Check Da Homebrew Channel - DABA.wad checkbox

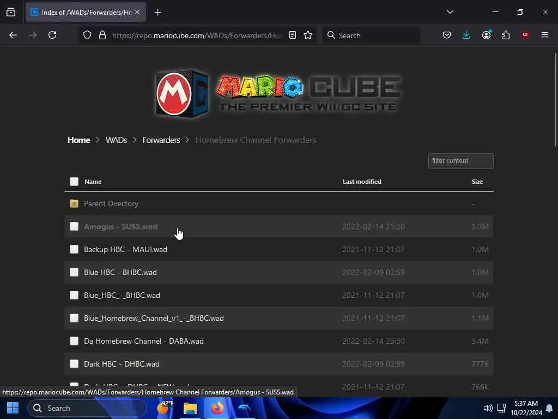pyautogui.click(x=74, y=341)
